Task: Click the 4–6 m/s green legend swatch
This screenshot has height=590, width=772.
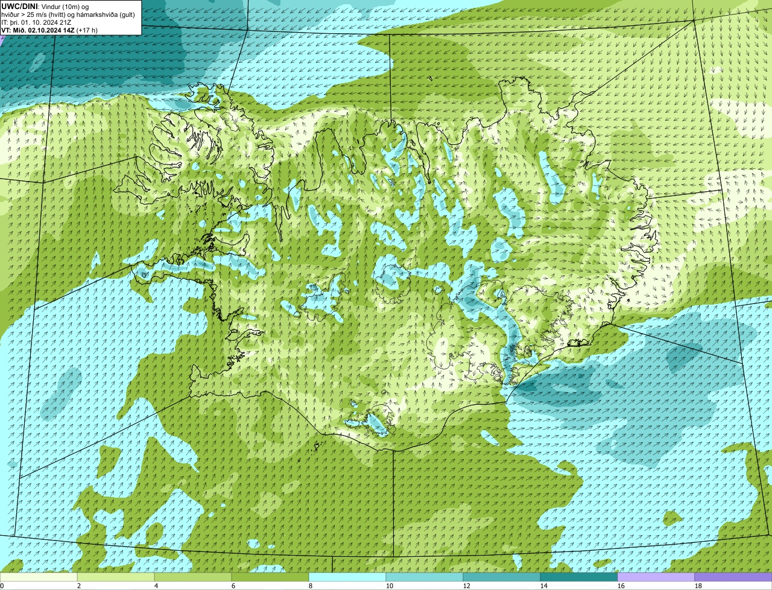Action: (193, 577)
